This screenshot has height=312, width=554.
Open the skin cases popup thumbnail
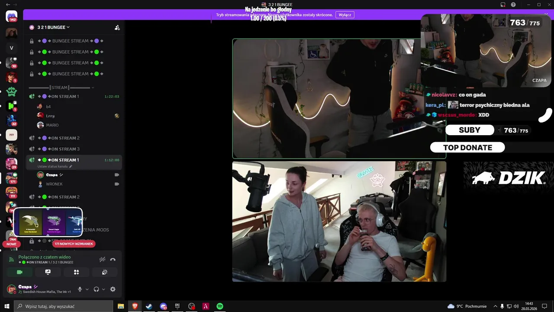[48, 222]
